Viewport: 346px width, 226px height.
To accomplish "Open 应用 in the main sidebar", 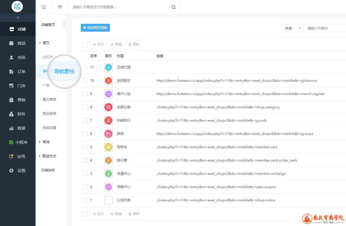I will pyautogui.click(x=18, y=156).
